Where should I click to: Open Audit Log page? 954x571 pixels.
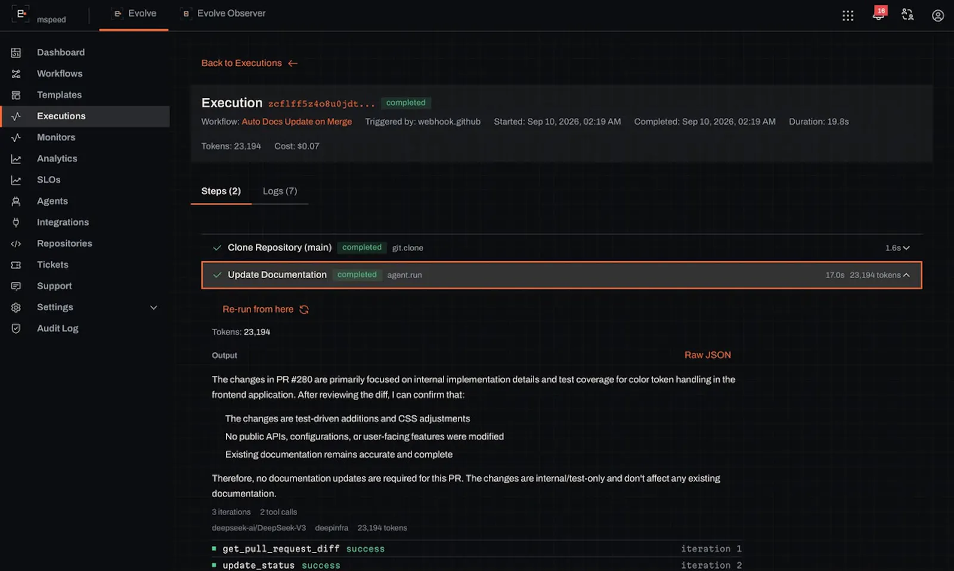[58, 329]
